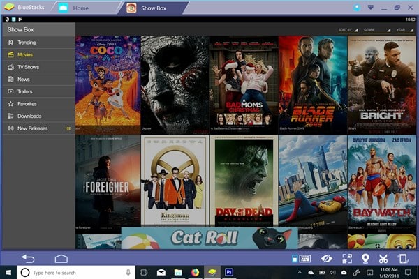Toggle the crossed-eye visibility icon
The height and width of the screenshot is (279, 419).
327,259
